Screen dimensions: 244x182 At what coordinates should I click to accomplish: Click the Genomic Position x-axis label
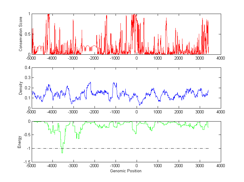126,171
